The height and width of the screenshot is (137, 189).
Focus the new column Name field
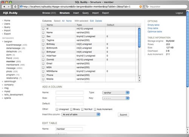pyautogui.click(x=70, y=92)
